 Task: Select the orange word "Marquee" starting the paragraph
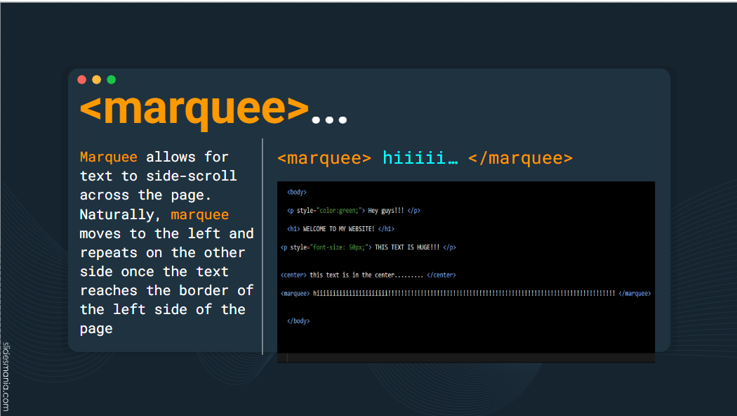(x=108, y=157)
